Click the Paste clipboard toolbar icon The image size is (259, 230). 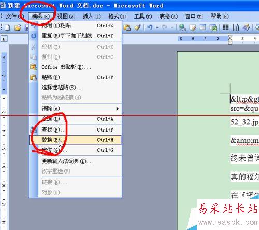pos(127,27)
